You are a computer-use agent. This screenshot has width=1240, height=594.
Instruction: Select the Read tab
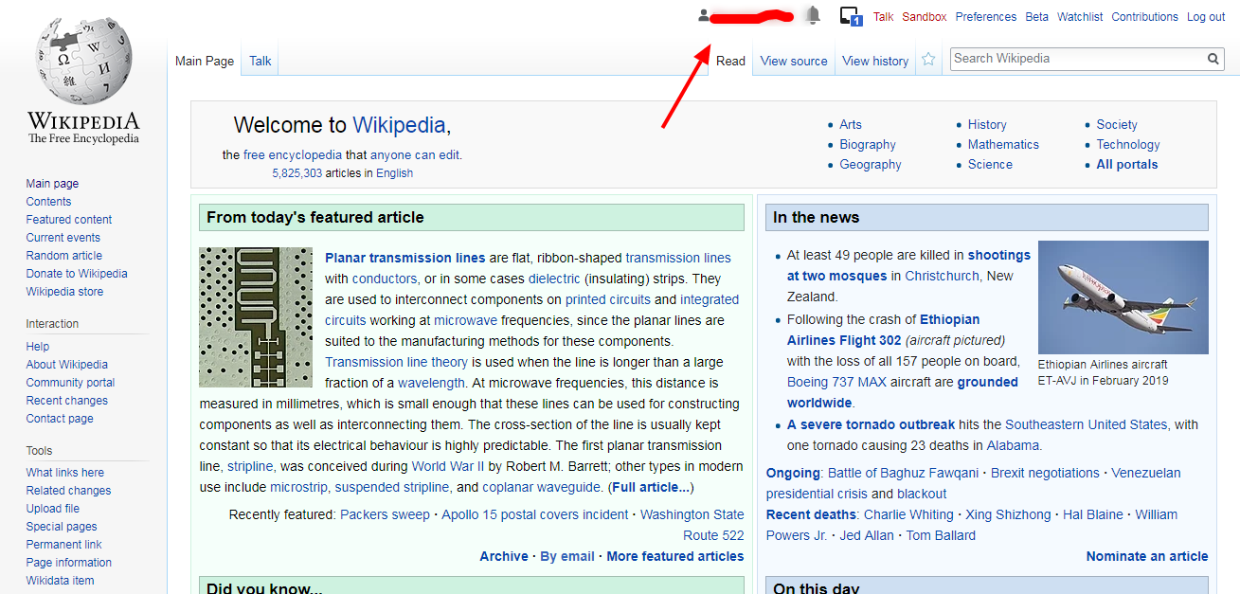point(730,61)
